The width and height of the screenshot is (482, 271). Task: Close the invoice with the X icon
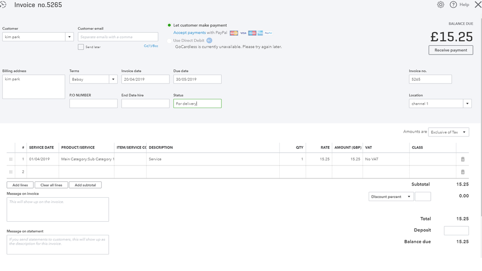(x=478, y=5)
